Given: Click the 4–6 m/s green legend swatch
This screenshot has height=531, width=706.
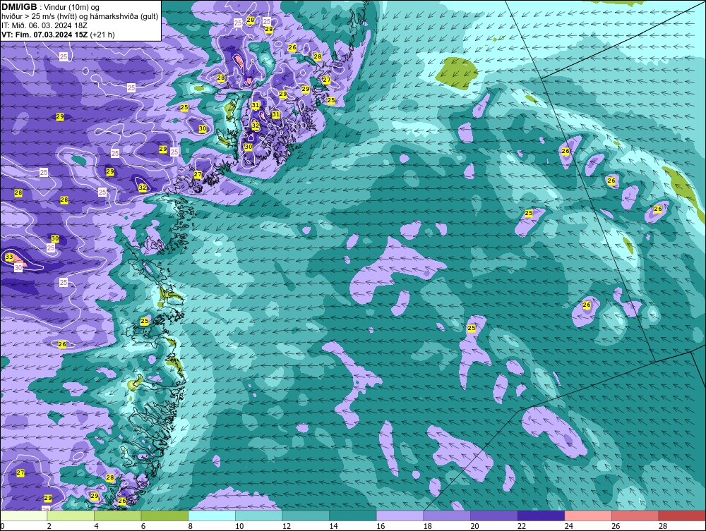Looking at the screenshot, I should (x=117, y=515).
